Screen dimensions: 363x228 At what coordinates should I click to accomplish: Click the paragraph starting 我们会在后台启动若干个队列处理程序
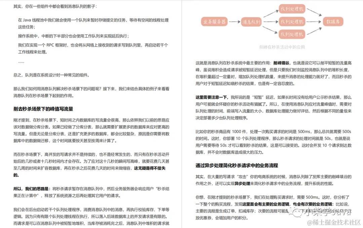(91, 217)
